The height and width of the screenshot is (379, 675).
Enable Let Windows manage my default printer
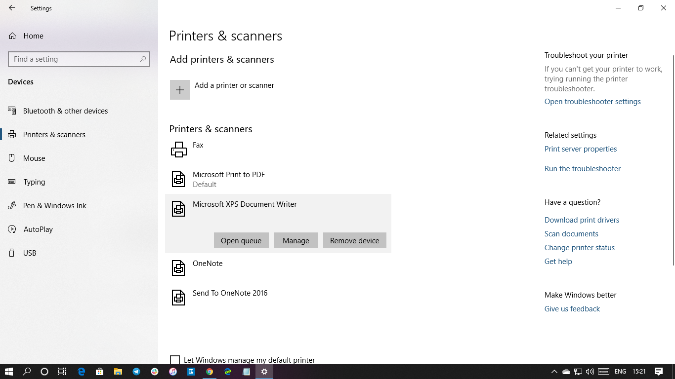[175, 360]
